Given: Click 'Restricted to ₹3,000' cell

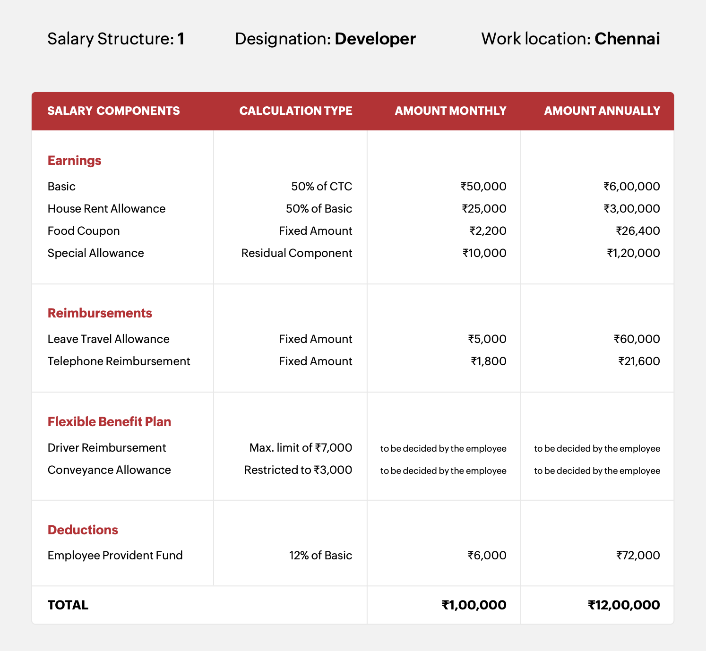Looking at the screenshot, I should tap(298, 470).
